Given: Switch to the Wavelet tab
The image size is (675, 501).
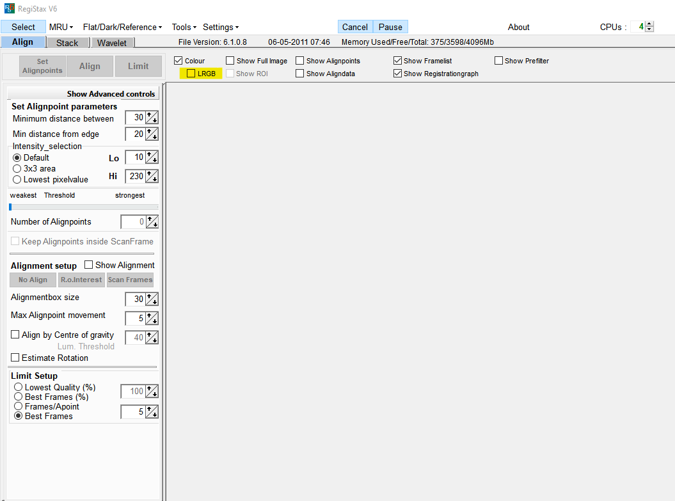Looking at the screenshot, I should [112, 43].
